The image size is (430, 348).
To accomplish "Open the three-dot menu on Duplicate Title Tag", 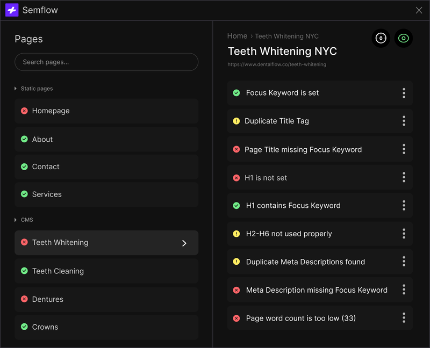I will coord(404,121).
